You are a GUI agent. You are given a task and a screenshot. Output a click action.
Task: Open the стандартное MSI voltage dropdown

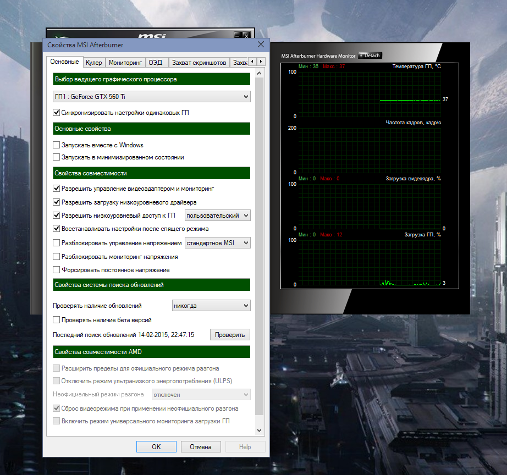[218, 243]
